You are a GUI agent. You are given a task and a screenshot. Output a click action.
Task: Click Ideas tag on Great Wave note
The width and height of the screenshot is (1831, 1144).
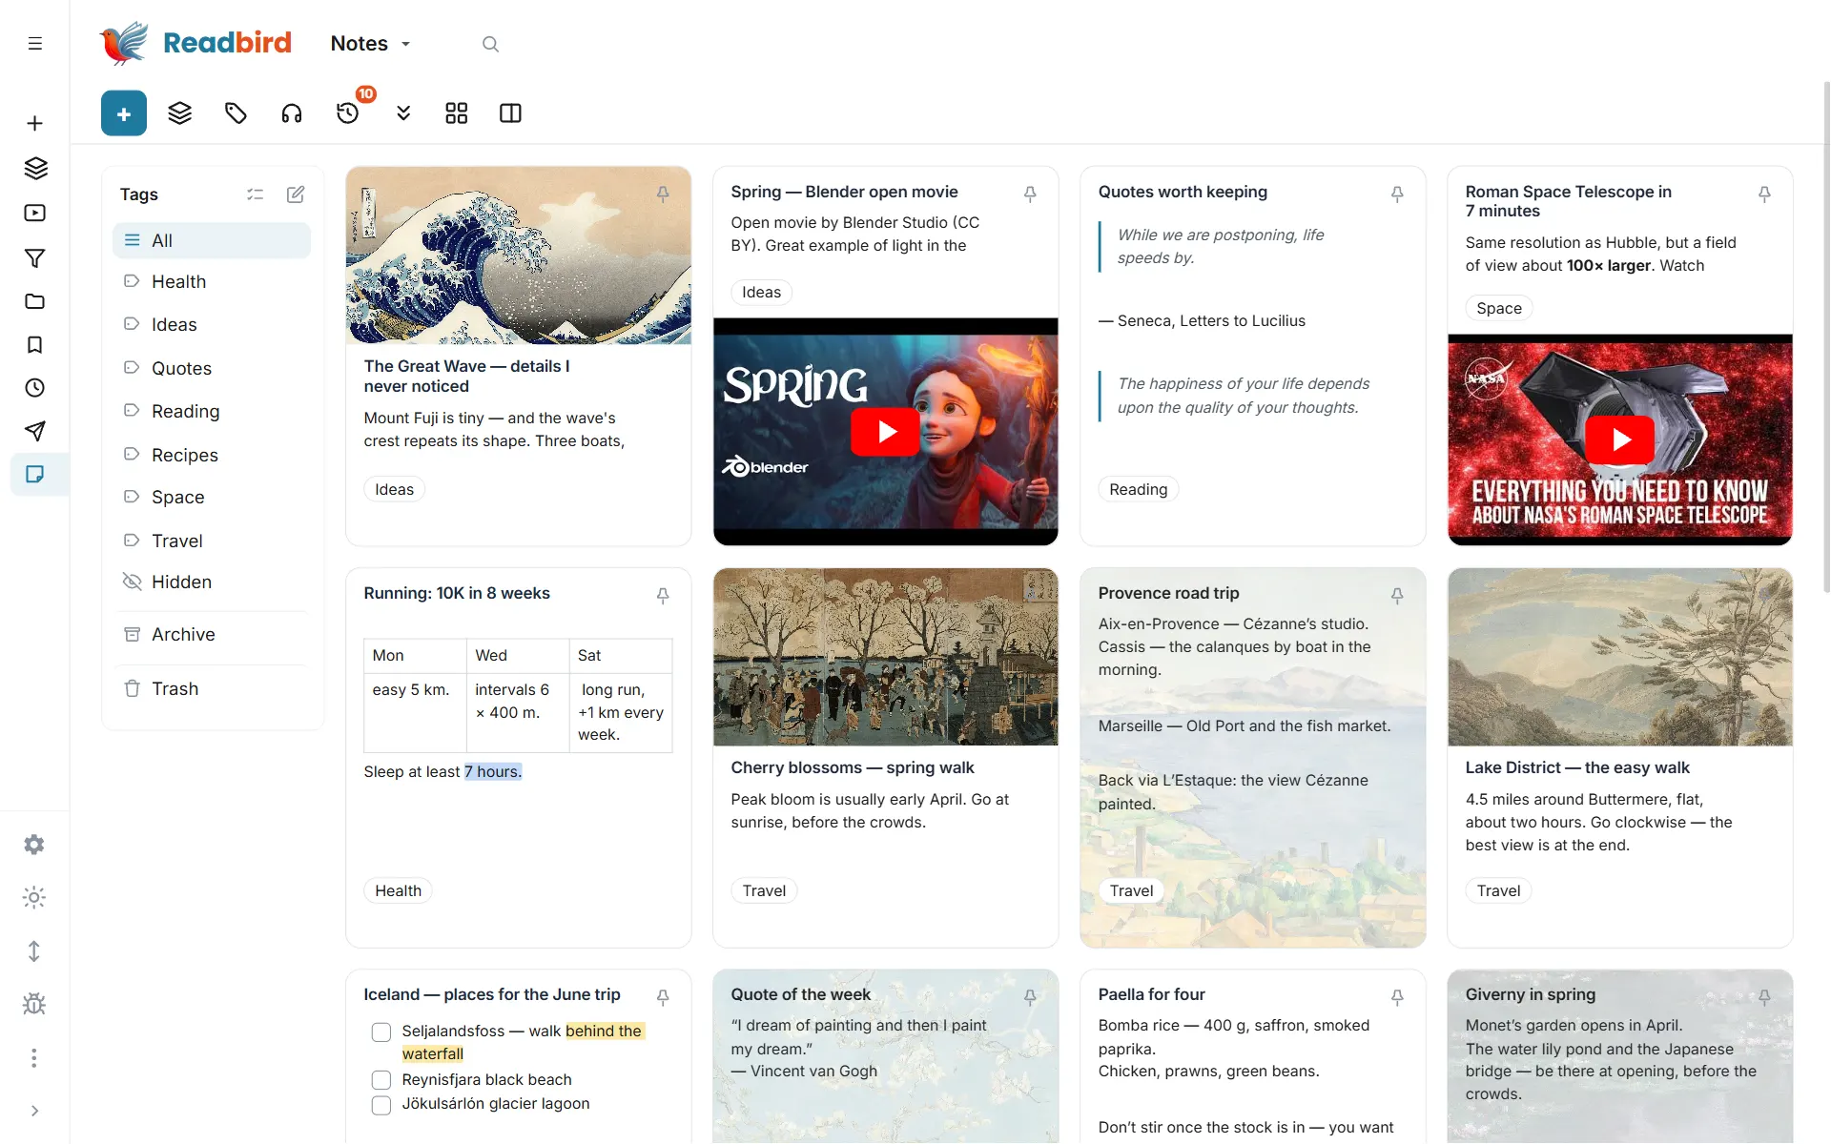pos(395,490)
